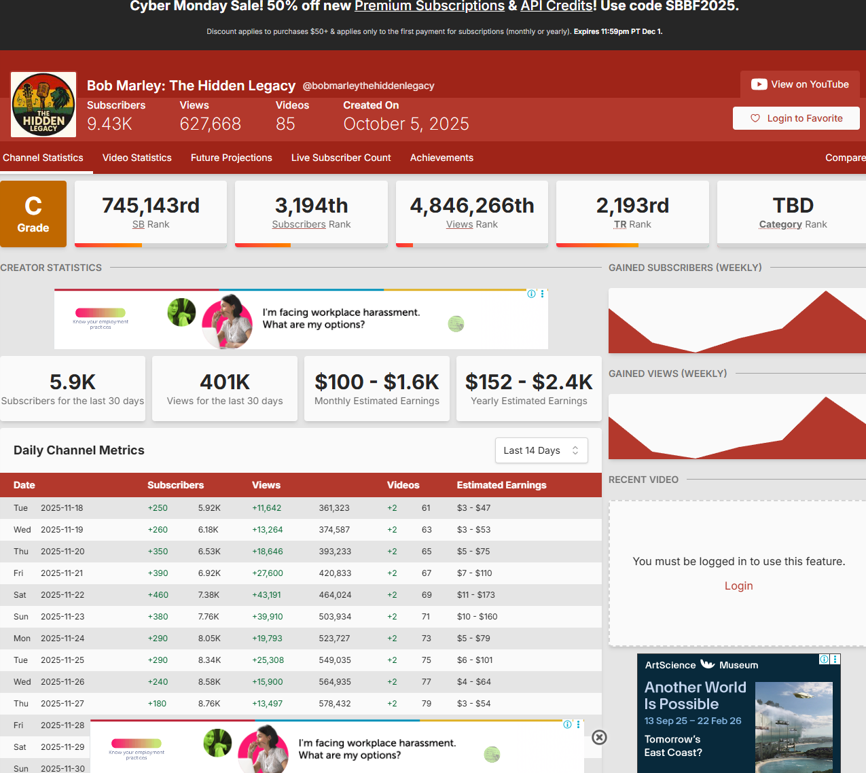This screenshot has height=773, width=866.
Task: Open the Future Projections tab
Action: (231, 158)
